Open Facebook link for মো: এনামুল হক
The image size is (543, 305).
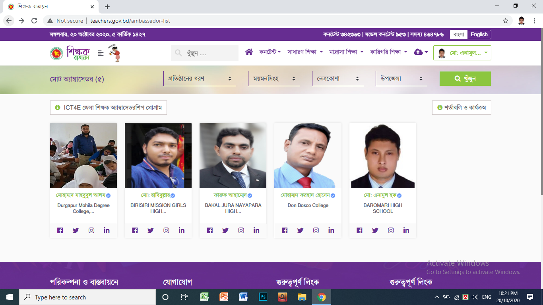[x=359, y=230]
